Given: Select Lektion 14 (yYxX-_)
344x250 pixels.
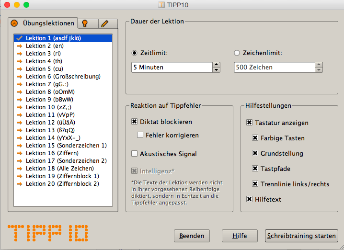Looking at the screenshot, I should coord(63,138).
